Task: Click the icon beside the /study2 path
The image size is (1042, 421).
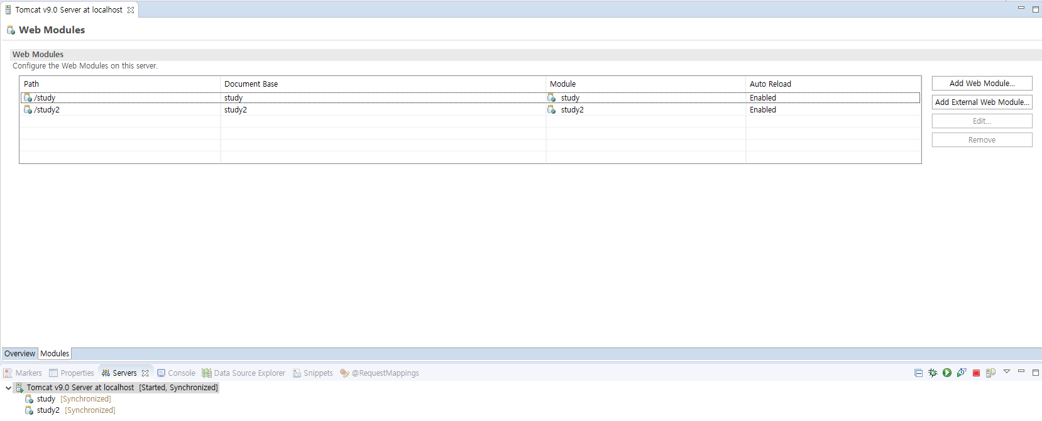Action: point(28,109)
